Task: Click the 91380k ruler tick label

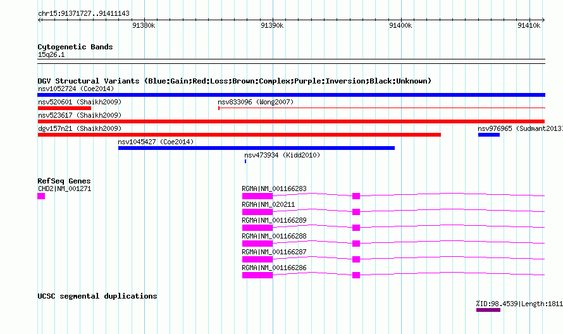Action: point(144,25)
